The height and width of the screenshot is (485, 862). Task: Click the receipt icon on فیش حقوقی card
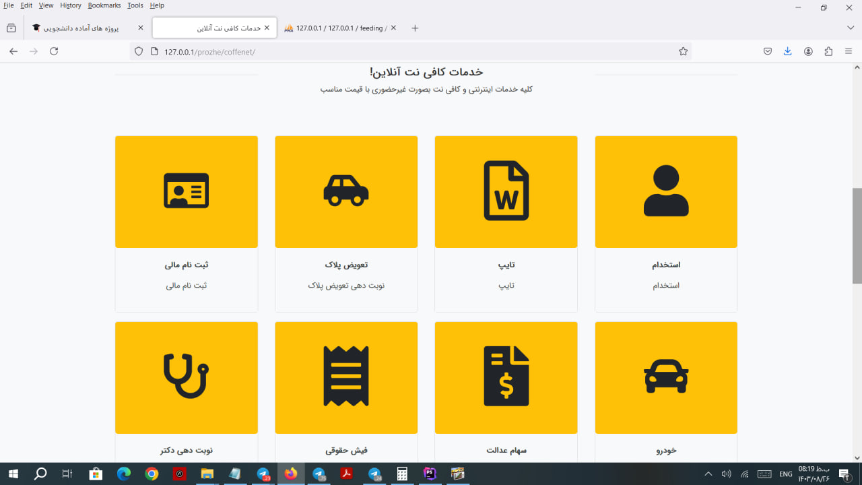point(346,377)
